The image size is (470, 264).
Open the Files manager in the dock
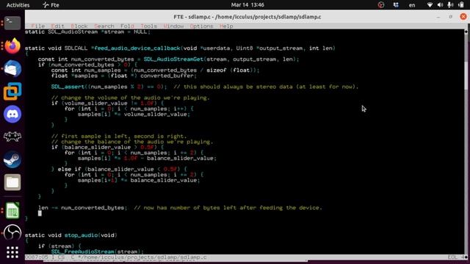point(12,182)
